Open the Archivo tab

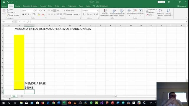pyautogui.click(x=4, y=6)
